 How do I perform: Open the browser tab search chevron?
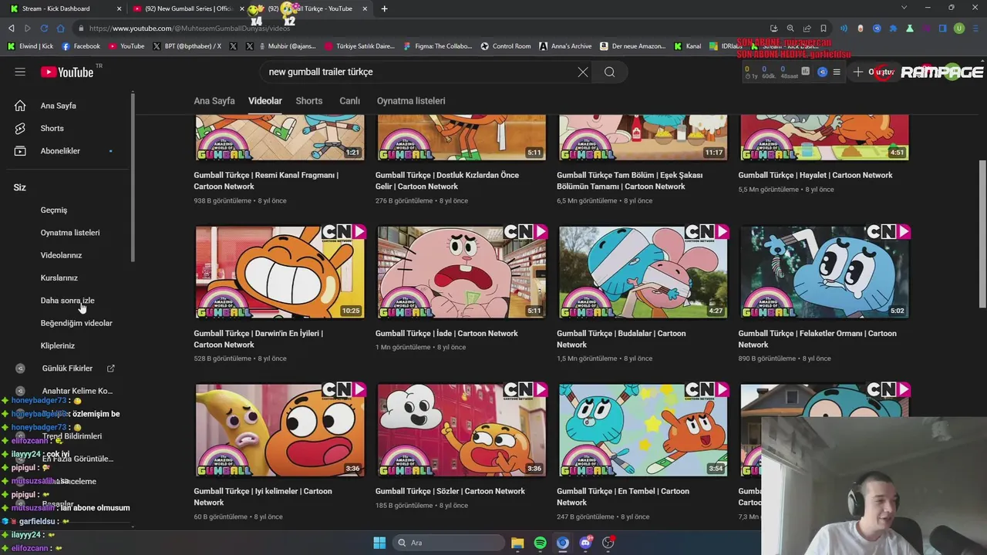(x=904, y=8)
